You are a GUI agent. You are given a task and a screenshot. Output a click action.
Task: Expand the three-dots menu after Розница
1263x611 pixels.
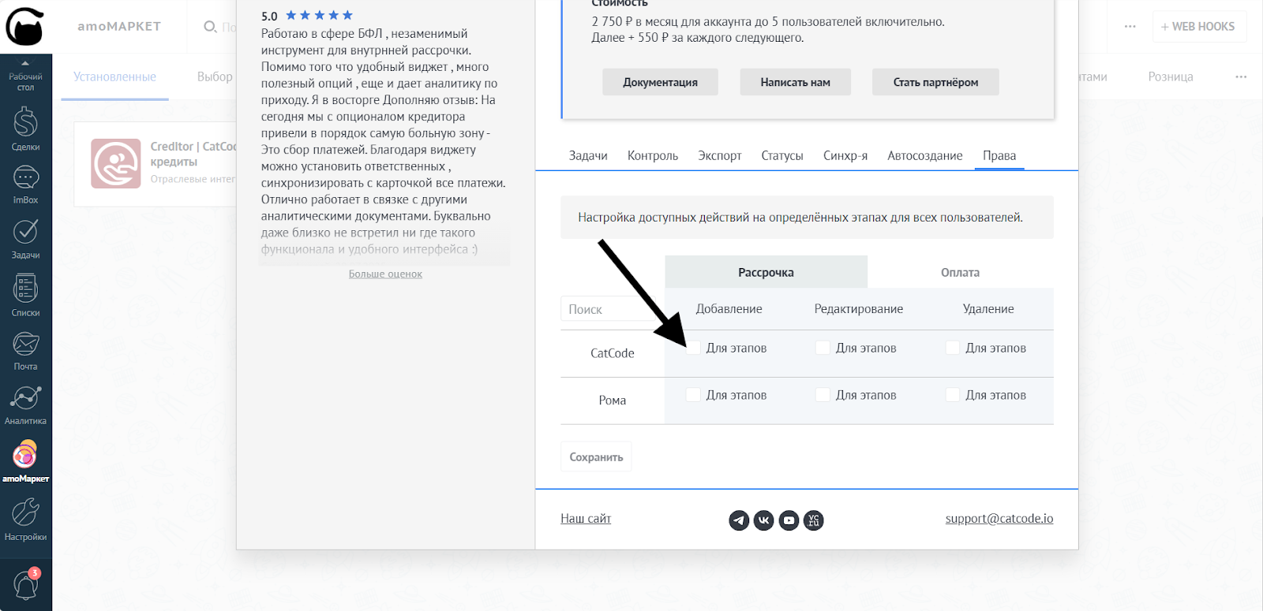1240,77
